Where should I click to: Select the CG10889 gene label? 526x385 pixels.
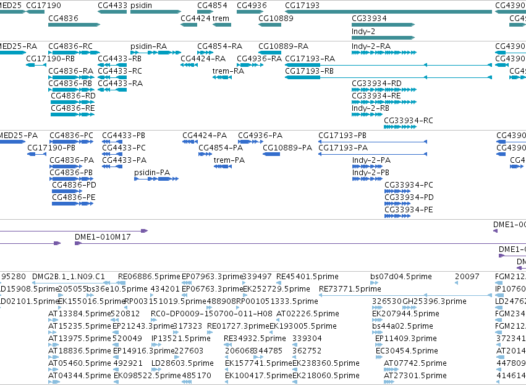click(276, 18)
